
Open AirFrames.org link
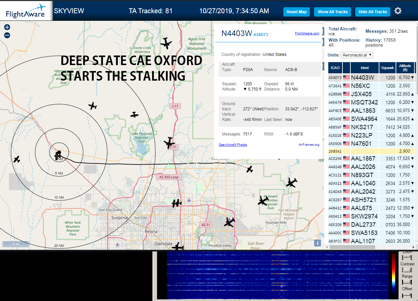click(309, 145)
